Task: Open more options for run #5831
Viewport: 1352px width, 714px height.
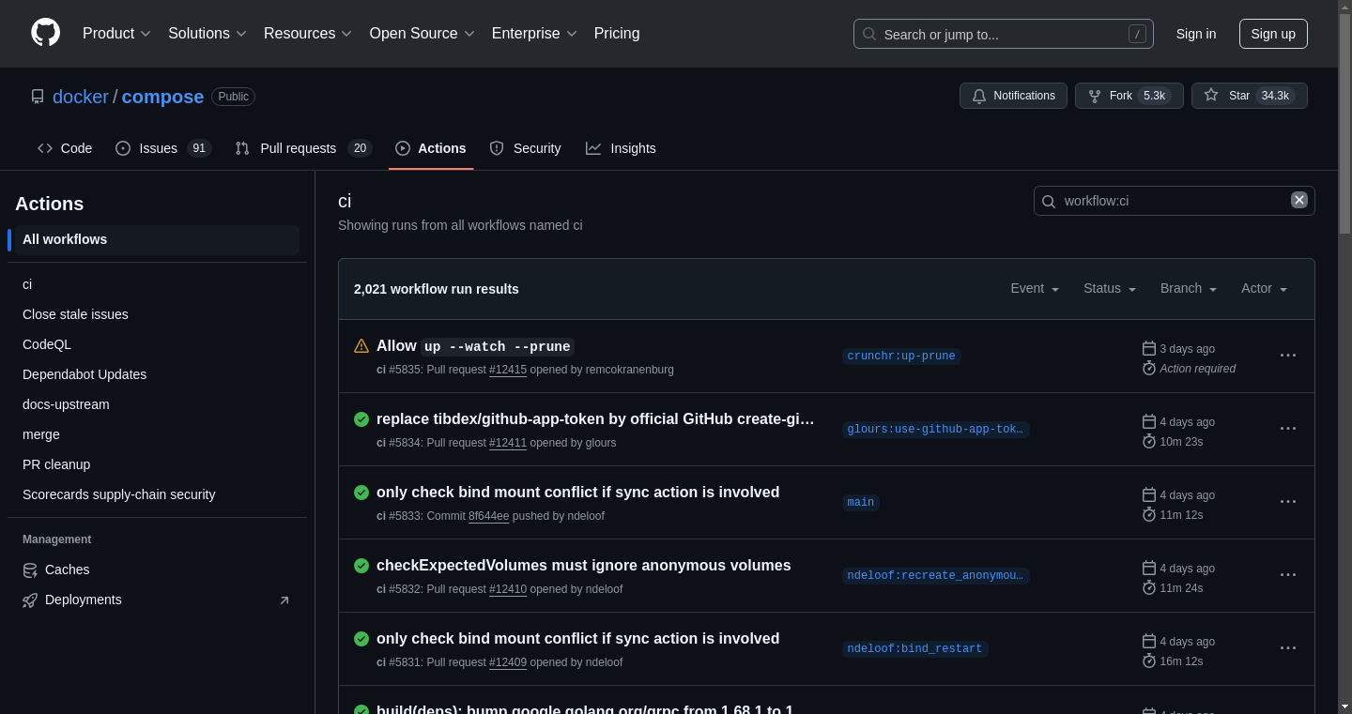Action: (x=1288, y=648)
